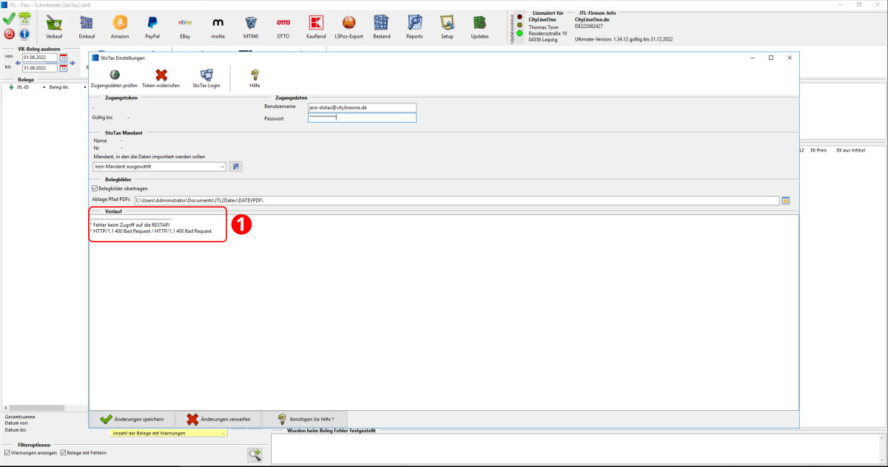Viewport: 888px width, 467px height.
Task: Click the Kaufland toolbar icon
Action: pyautogui.click(x=316, y=24)
